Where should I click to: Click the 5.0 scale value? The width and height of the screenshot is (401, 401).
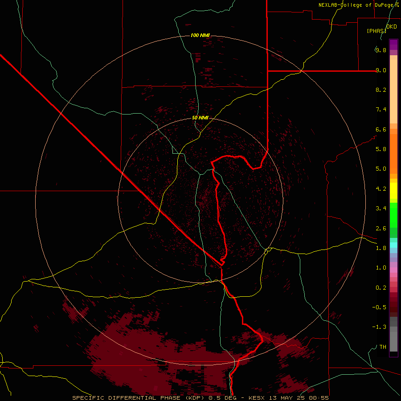pyautogui.click(x=381, y=169)
